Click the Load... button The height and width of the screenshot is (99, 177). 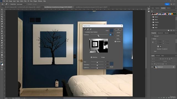pyautogui.click(x=118, y=35)
